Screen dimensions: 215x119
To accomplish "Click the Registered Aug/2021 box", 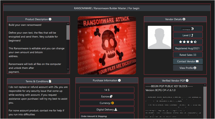I will [x=188, y=48].
